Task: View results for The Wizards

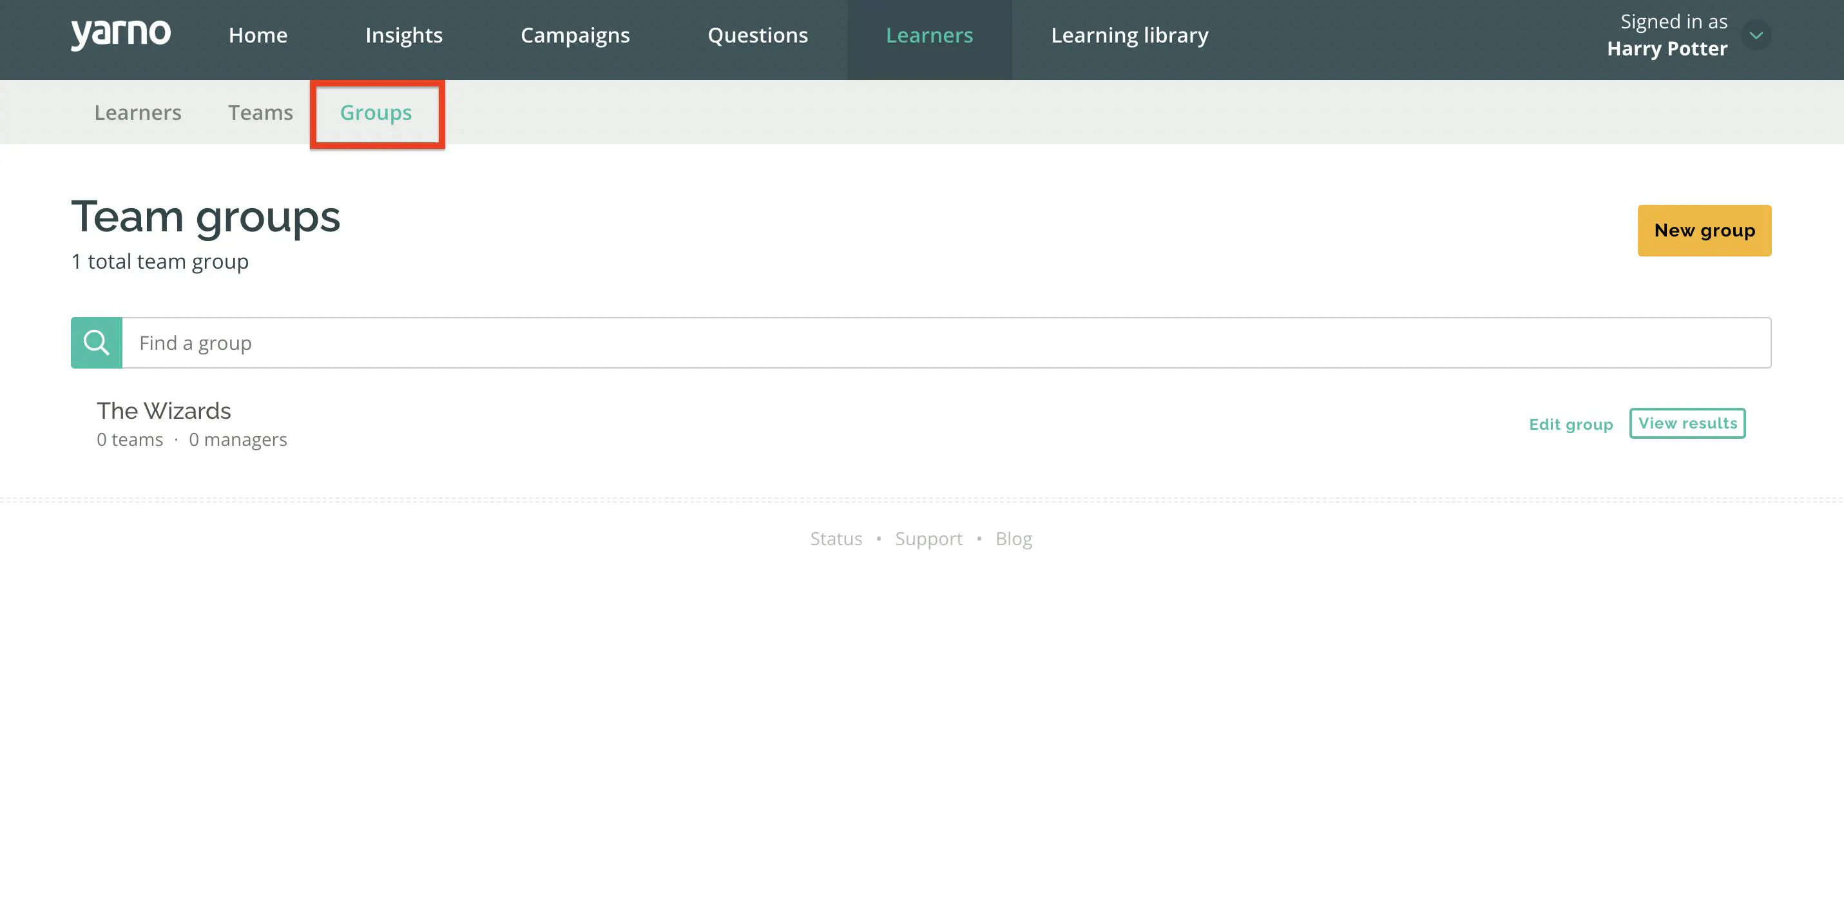Action: click(1687, 423)
